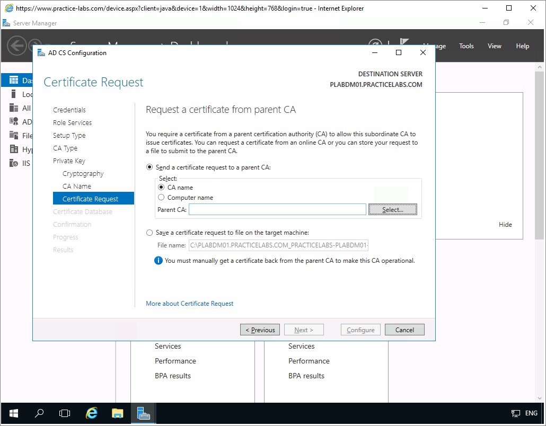Open the CA Type wizard step

[x=65, y=148]
